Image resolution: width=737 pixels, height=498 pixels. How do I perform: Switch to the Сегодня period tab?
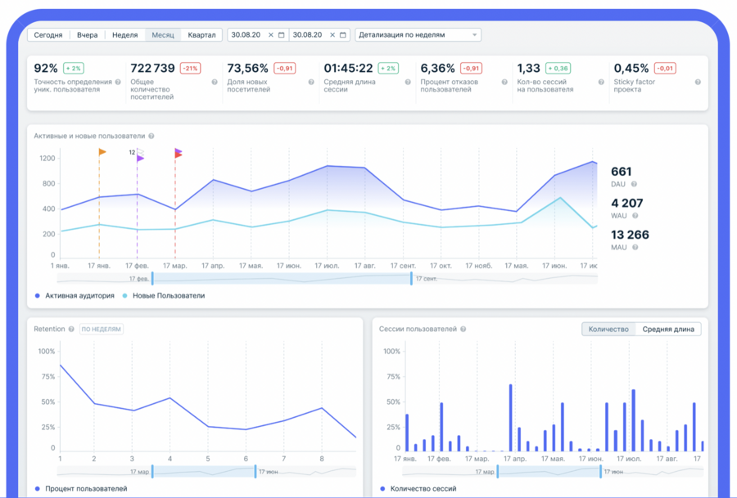click(48, 35)
